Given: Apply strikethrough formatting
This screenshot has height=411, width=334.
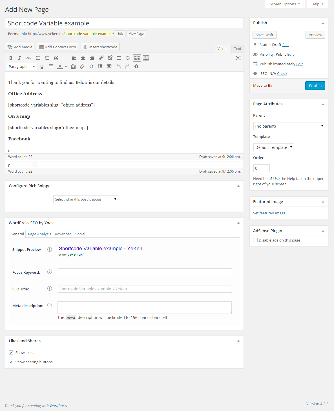Looking at the screenshot, I should [29, 58].
